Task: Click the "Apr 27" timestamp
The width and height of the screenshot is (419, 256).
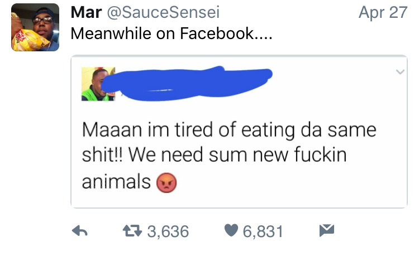Action: (x=383, y=12)
